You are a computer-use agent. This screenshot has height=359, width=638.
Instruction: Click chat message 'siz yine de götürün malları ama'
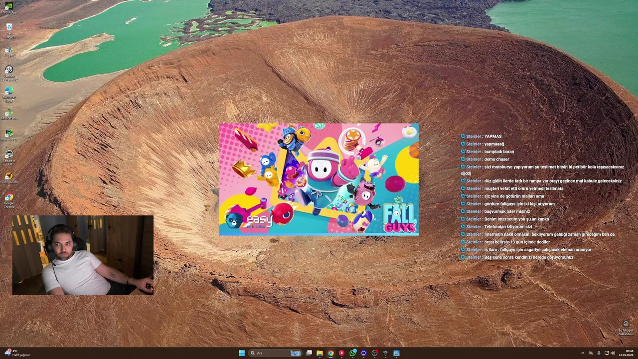tap(514, 196)
